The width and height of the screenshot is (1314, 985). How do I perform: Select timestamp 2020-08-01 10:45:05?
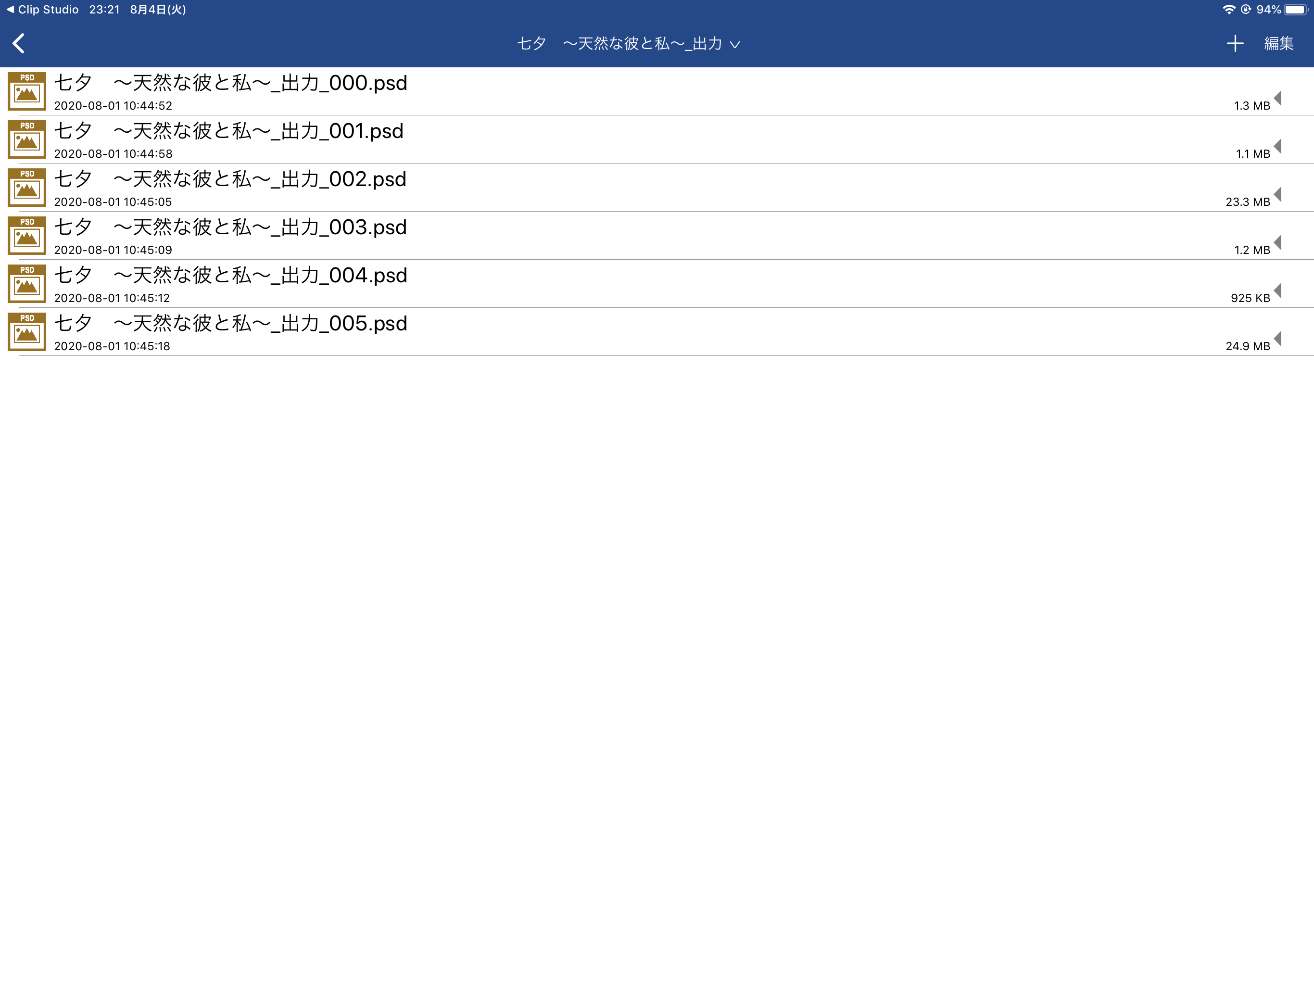tap(113, 202)
